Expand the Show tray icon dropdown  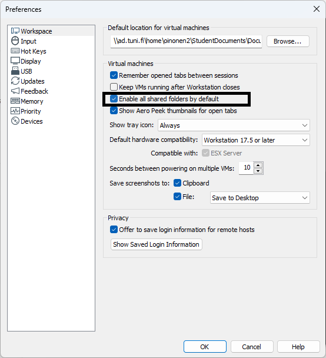tap(234, 125)
